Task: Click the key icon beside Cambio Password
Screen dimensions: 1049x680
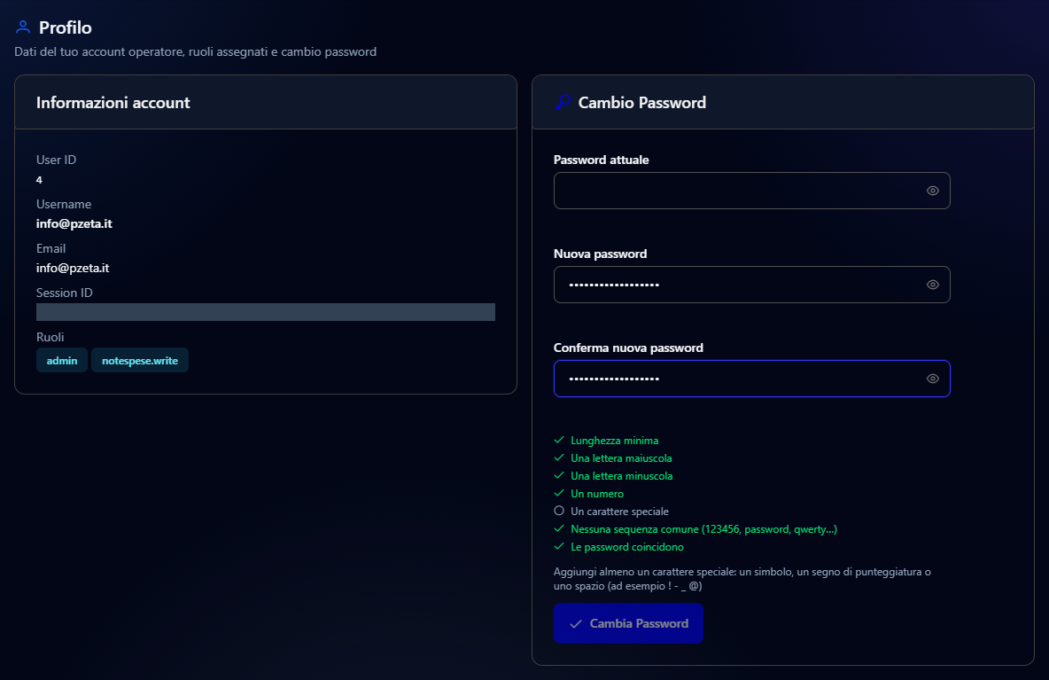Action: (x=563, y=103)
